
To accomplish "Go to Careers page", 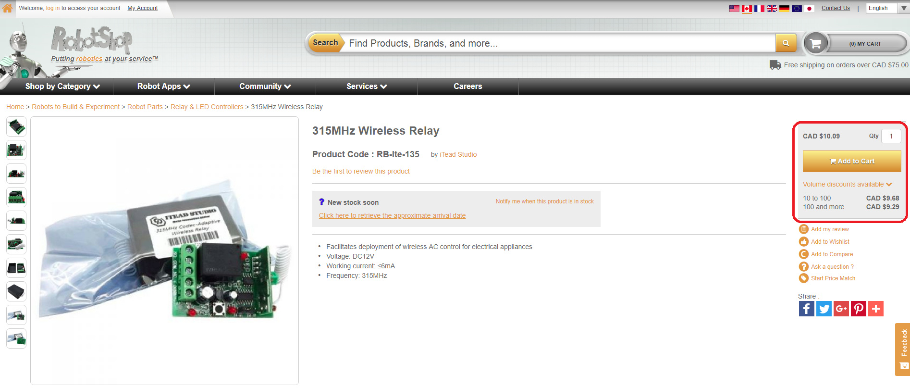I will coord(468,87).
